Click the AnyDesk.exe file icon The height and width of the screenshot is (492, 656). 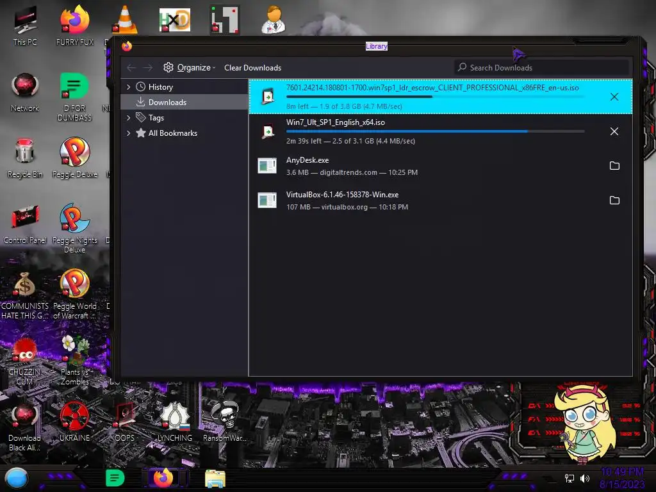[267, 166]
